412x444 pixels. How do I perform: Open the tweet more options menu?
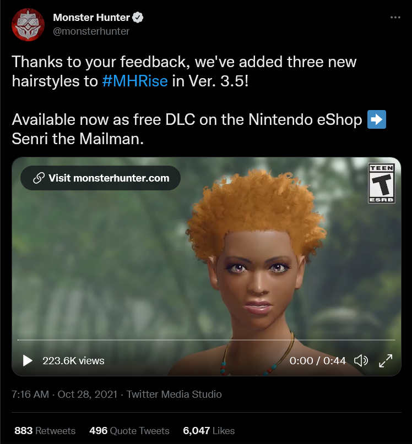395,17
